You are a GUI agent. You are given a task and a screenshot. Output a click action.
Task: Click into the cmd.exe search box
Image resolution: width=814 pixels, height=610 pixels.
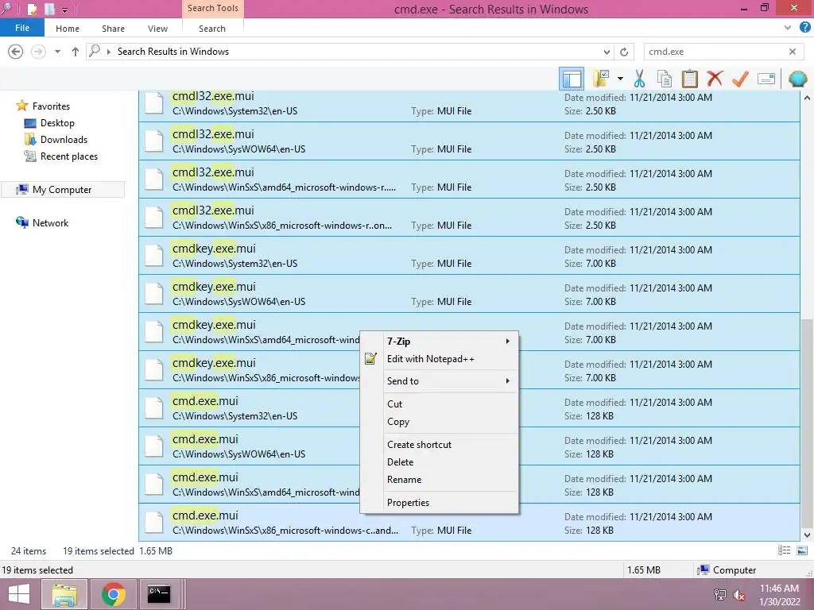(716, 52)
